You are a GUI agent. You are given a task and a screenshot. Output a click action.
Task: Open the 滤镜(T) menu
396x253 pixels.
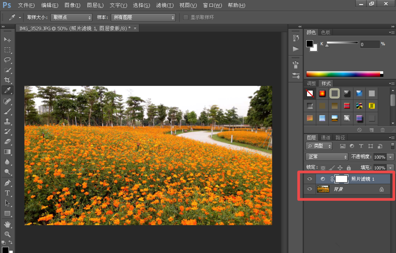pyautogui.click(x=165, y=5)
